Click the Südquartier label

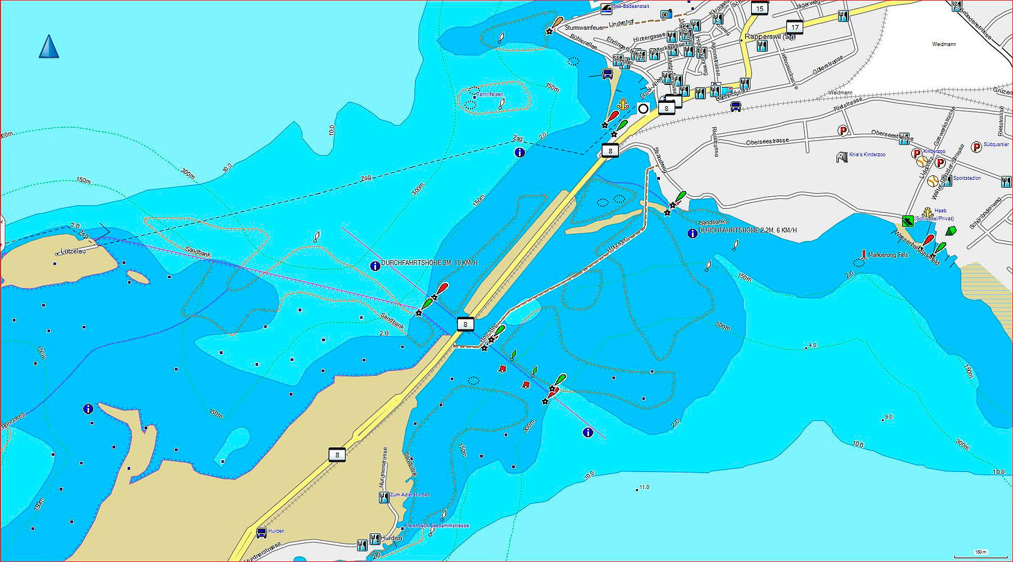(x=996, y=144)
